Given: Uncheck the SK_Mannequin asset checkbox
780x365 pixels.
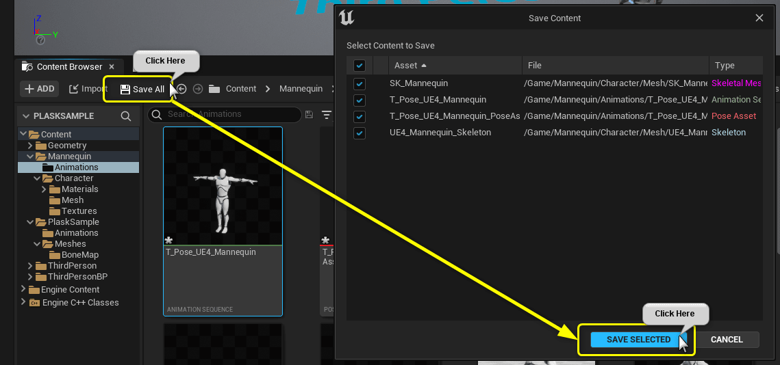Looking at the screenshot, I should tap(359, 83).
